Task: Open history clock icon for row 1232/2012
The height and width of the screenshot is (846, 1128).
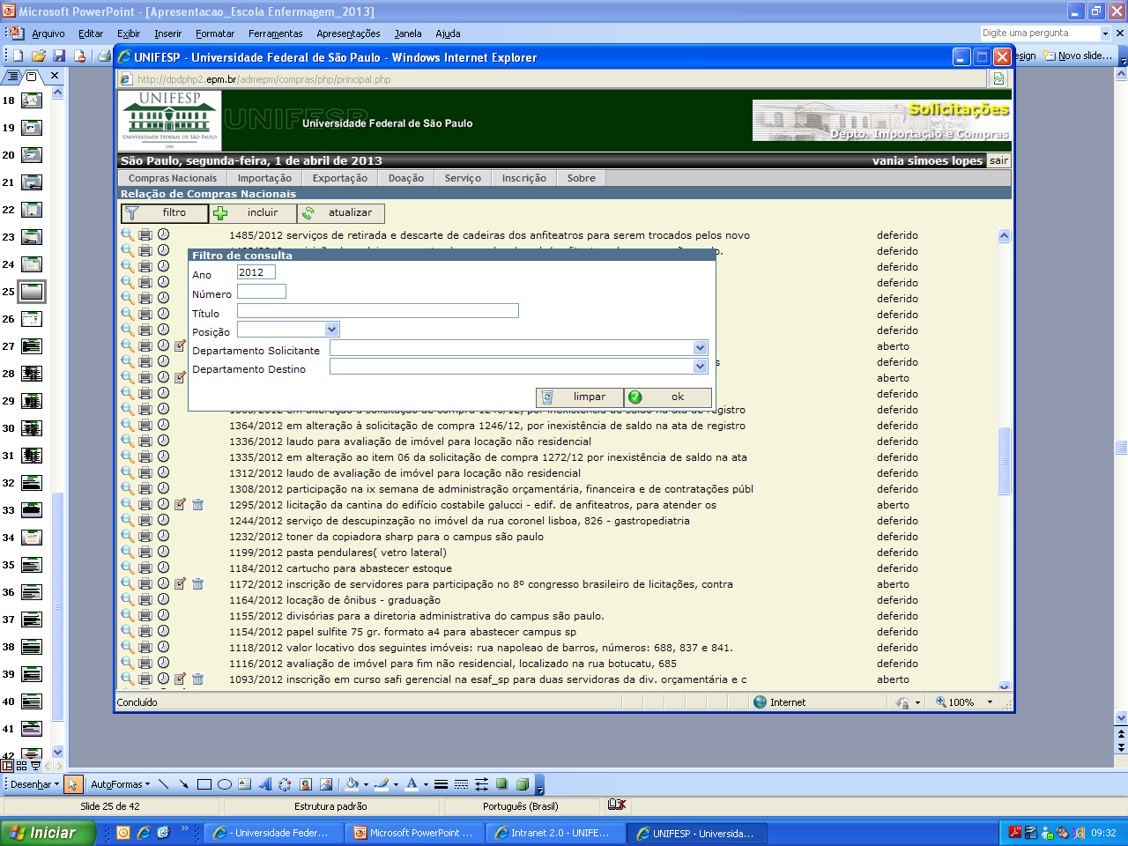Action: [163, 536]
